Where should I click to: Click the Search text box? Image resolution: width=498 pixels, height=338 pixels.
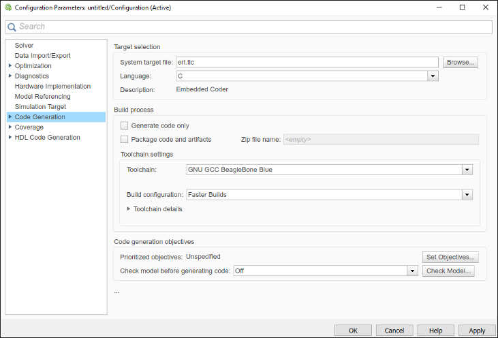click(252, 27)
